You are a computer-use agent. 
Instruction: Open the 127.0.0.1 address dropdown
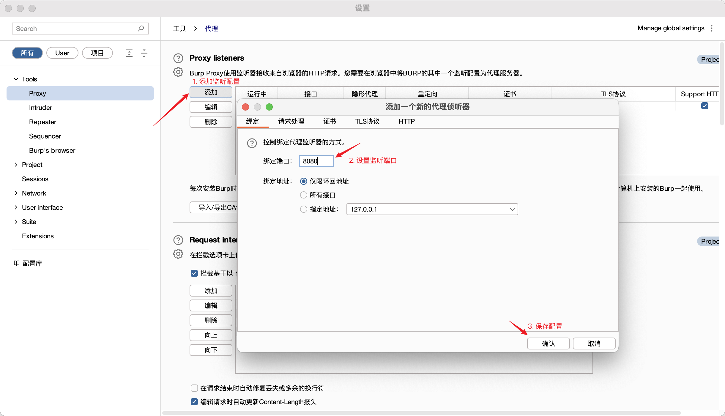512,209
